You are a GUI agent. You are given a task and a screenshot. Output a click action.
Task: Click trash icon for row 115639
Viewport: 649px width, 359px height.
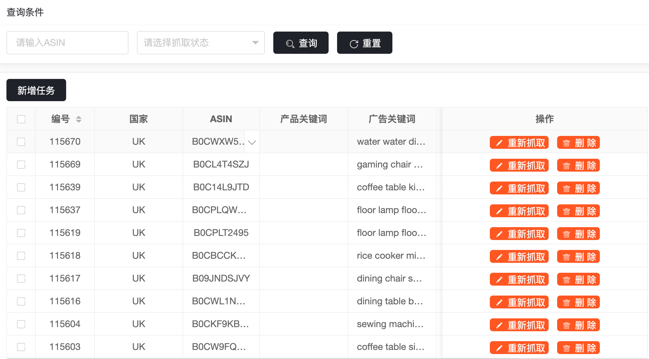(566, 189)
